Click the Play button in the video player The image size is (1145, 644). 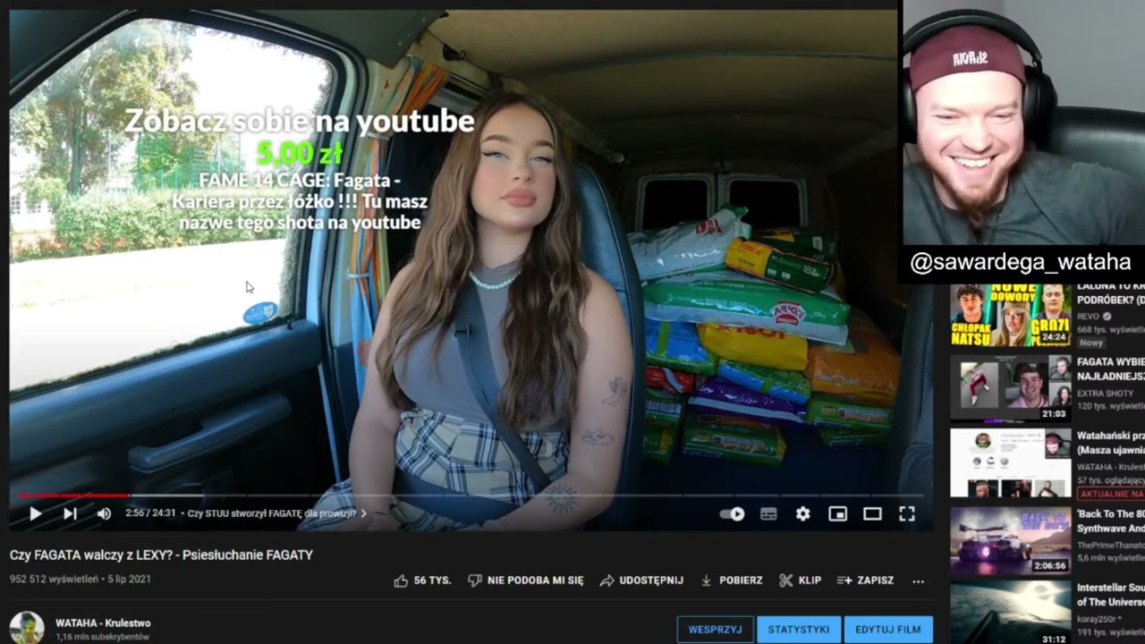click(35, 513)
